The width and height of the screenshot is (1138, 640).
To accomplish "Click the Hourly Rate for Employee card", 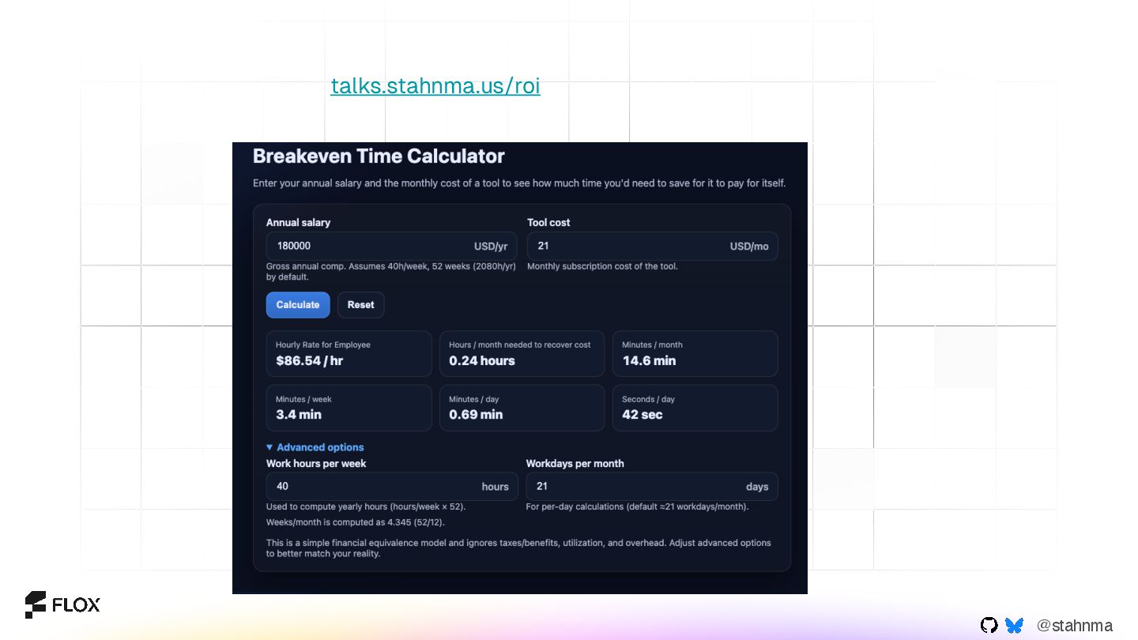I will [349, 353].
